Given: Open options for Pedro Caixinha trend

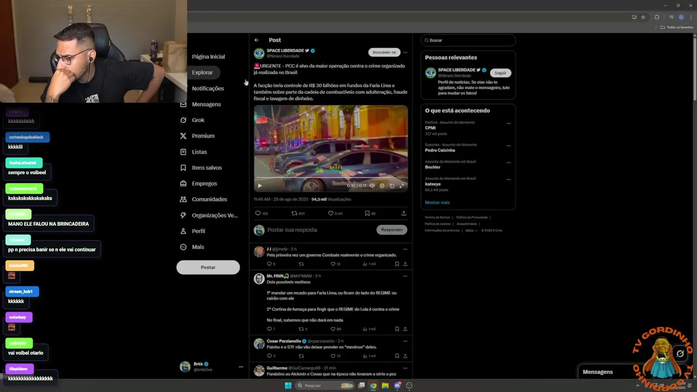Looking at the screenshot, I should [509, 146].
